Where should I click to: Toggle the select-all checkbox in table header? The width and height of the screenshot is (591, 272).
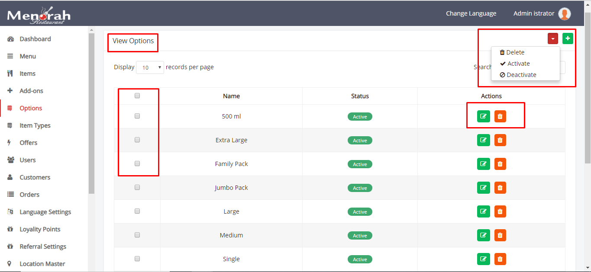[x=137, y=96]
